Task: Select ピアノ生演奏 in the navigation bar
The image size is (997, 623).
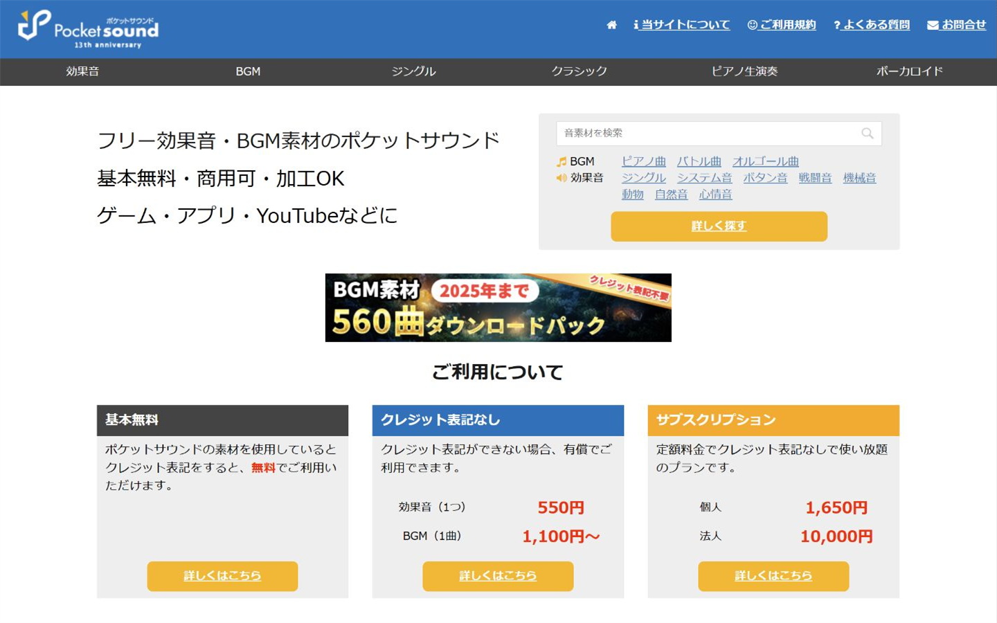Action: point(744,71)
